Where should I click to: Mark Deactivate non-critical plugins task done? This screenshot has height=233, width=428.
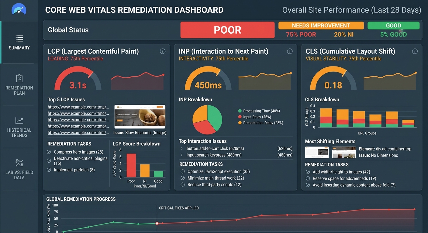tap(49, 160)
